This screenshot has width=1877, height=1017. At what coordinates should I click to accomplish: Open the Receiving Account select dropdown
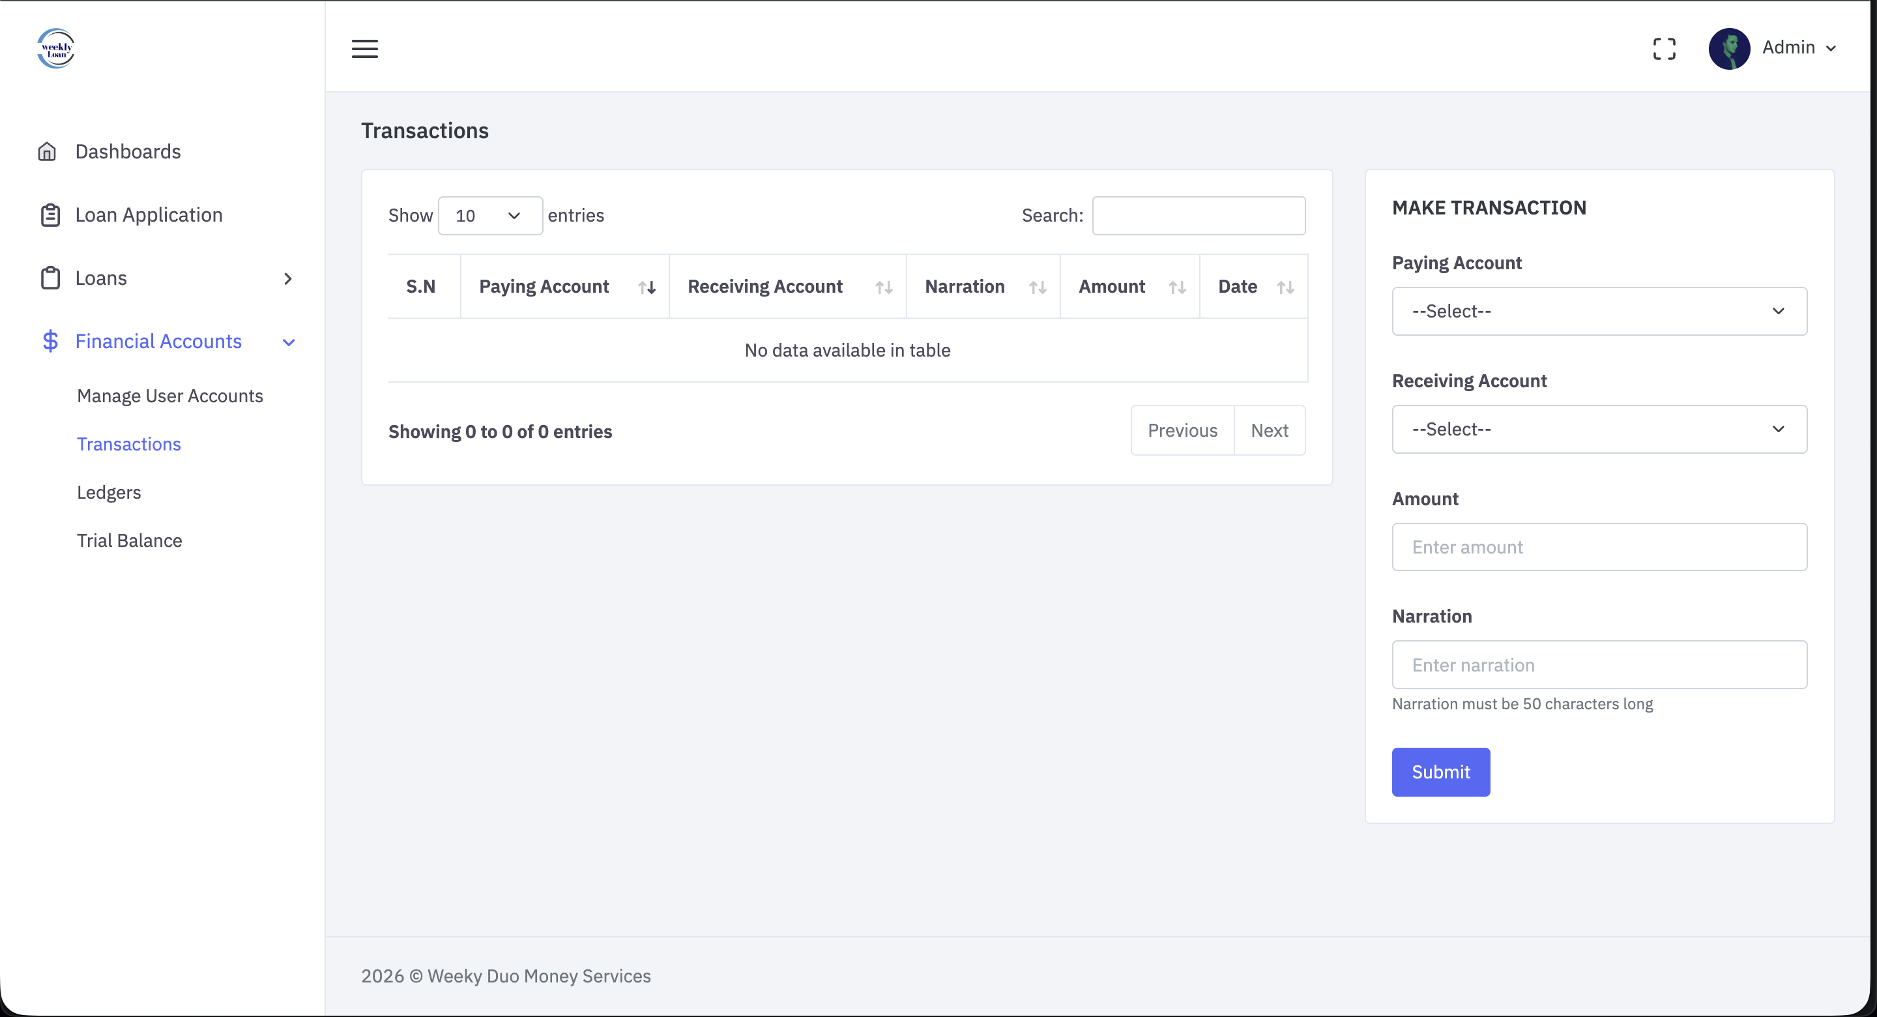1599,430
